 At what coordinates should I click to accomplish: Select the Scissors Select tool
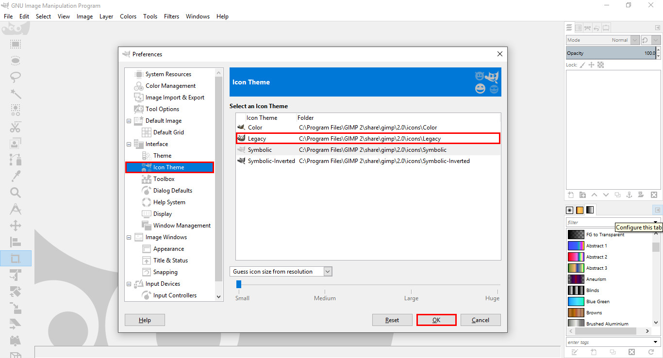(16, 127)
